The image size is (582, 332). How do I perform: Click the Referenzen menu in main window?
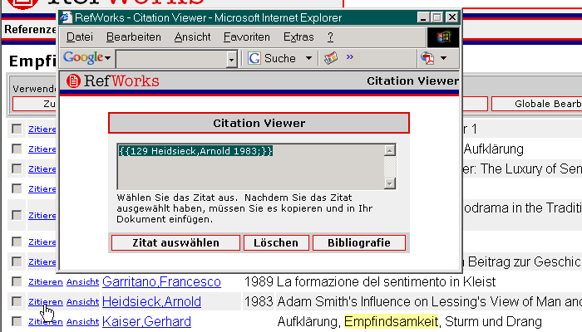pos(30,29)
